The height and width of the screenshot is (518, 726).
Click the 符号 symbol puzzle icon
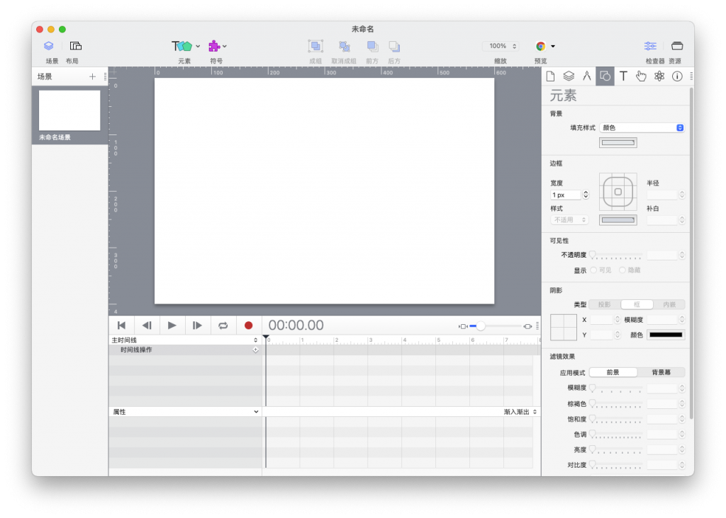click(x=214, y=46)
